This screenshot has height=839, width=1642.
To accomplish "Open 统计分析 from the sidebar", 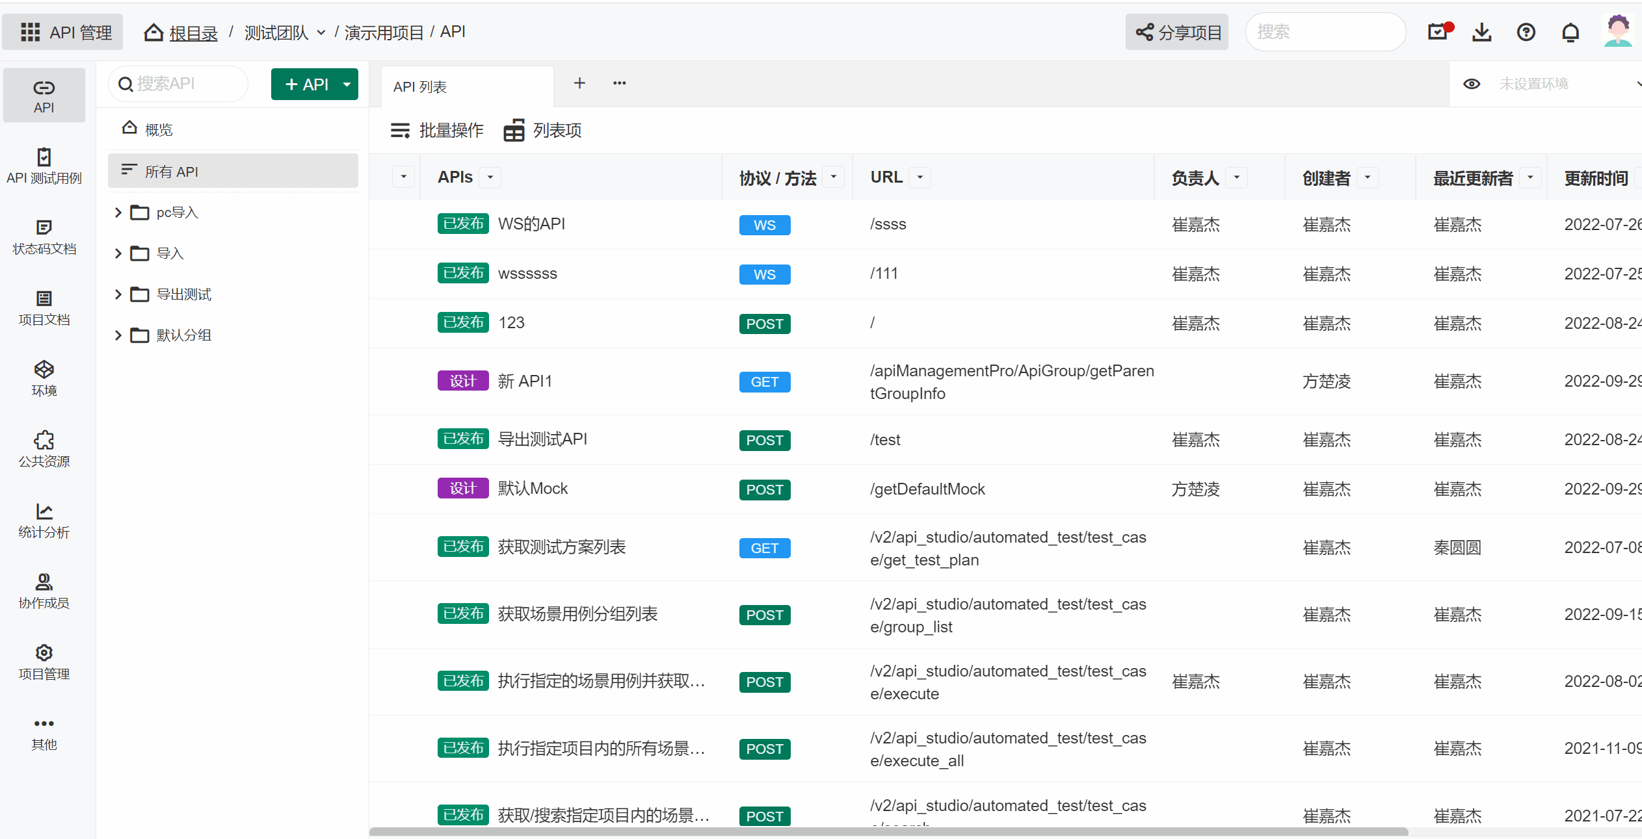I will pos(44,520).
